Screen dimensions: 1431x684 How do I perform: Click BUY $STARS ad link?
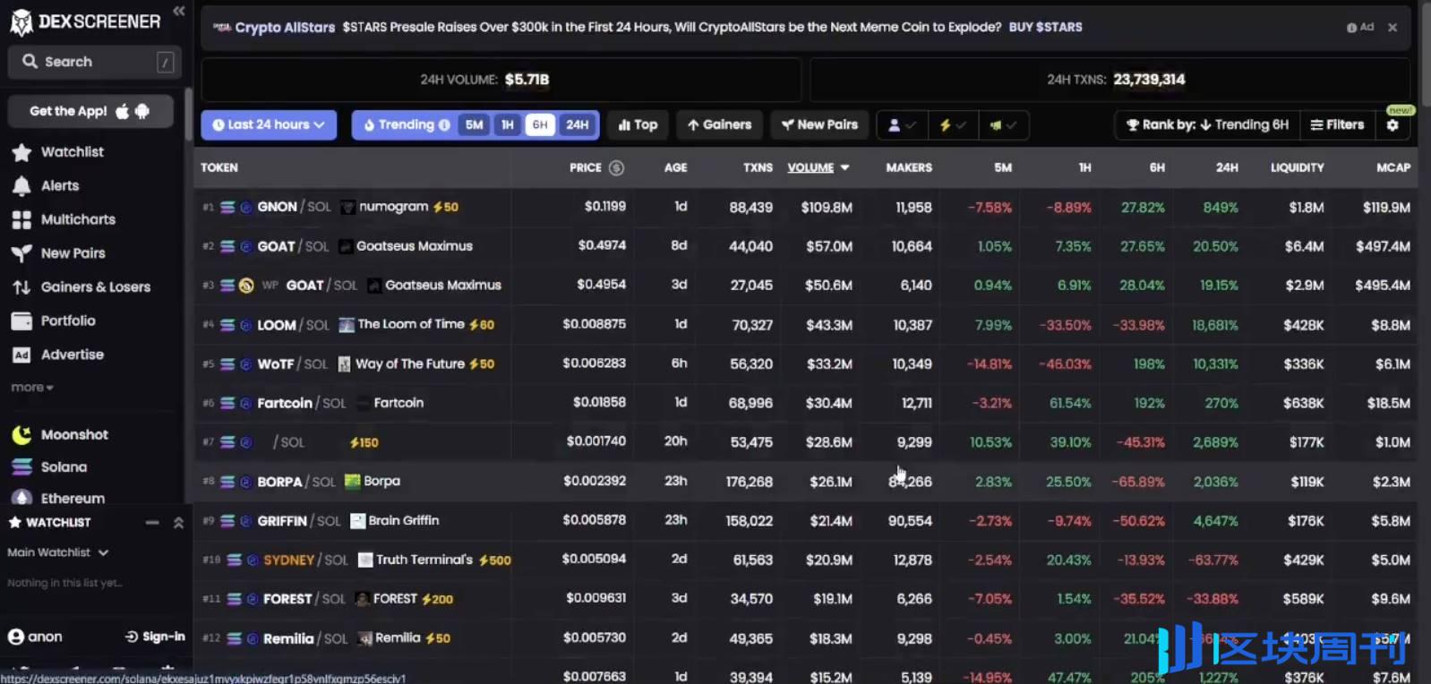coord(1045,27)
